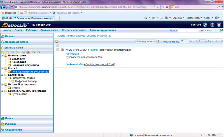Open the folder actions dropdown above list
Viewport: 224px width, 137px height.
57,41
